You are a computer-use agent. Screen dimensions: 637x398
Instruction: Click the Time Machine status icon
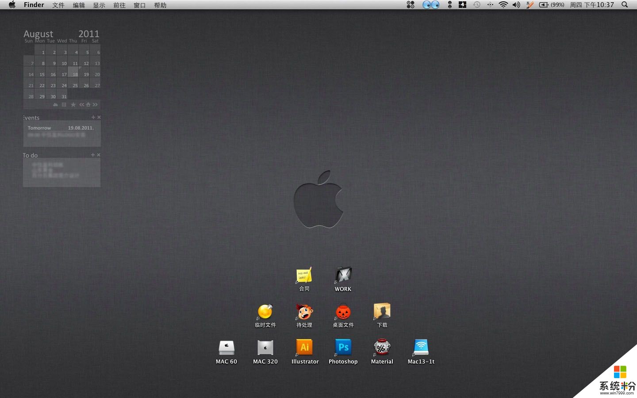coord(476,5)
